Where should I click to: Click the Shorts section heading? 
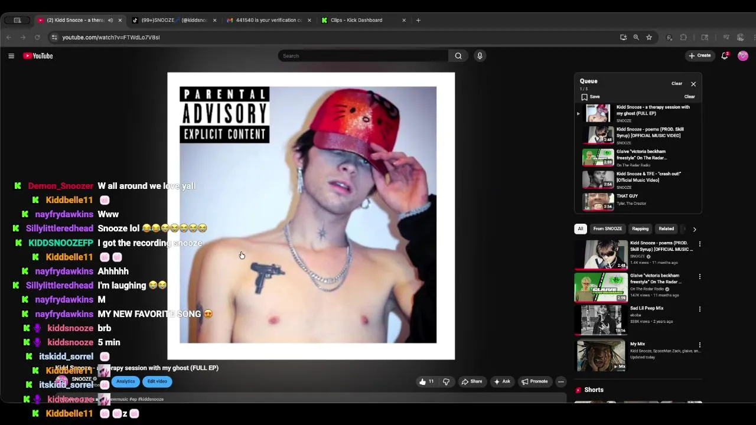coord(594,390)
